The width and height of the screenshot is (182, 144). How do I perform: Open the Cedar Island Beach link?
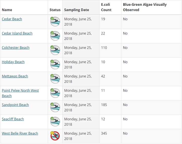17,33
